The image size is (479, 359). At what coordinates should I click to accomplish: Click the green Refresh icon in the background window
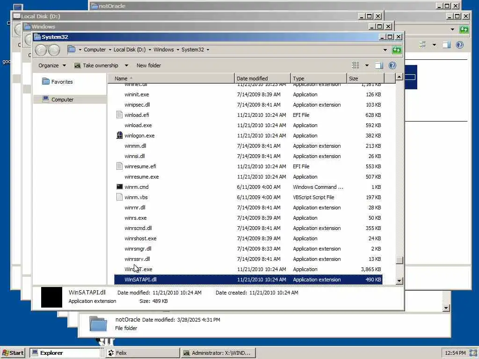[x=464, y=29]
